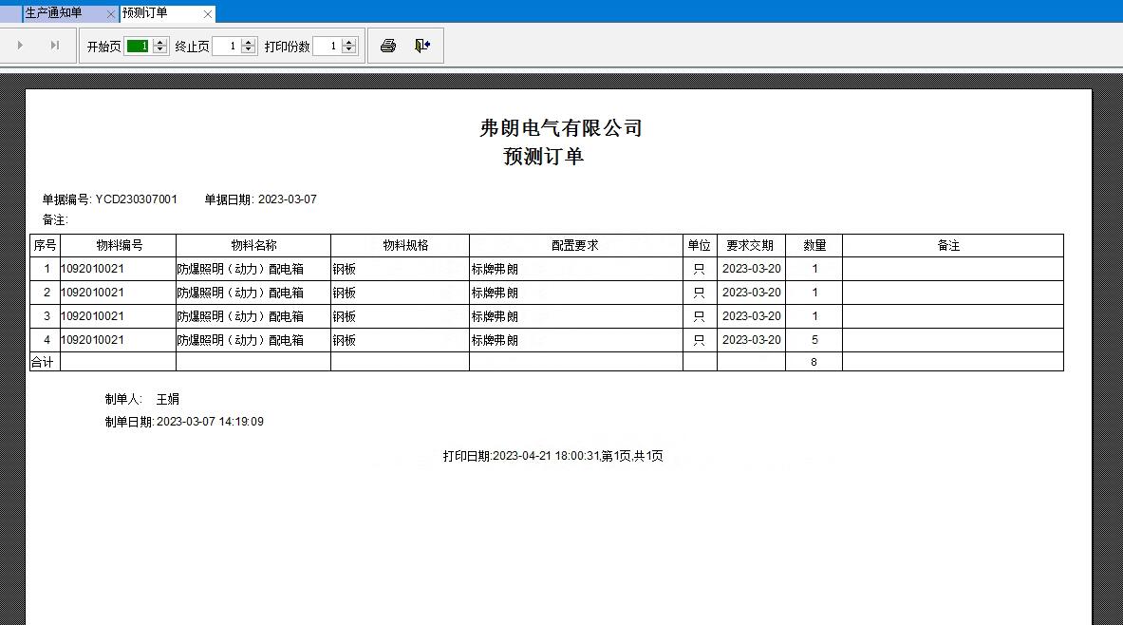Screen dimensions: 1123x625
Task: Decrease the 开始页 value with down arrow
Action: (159, 50)
